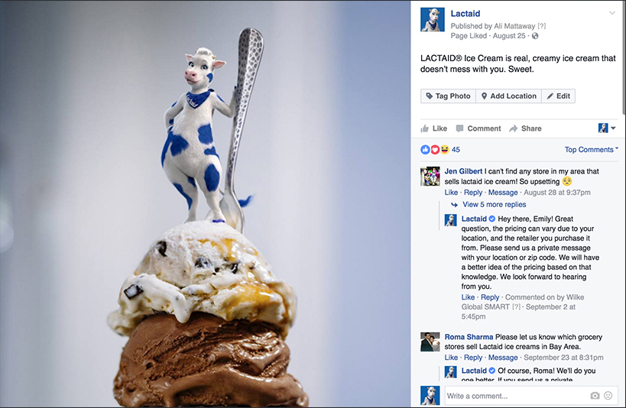Click Roma Sharma's profile picture thumbnail
This screenshot has width=626, height=408.
tap(430, 342)
